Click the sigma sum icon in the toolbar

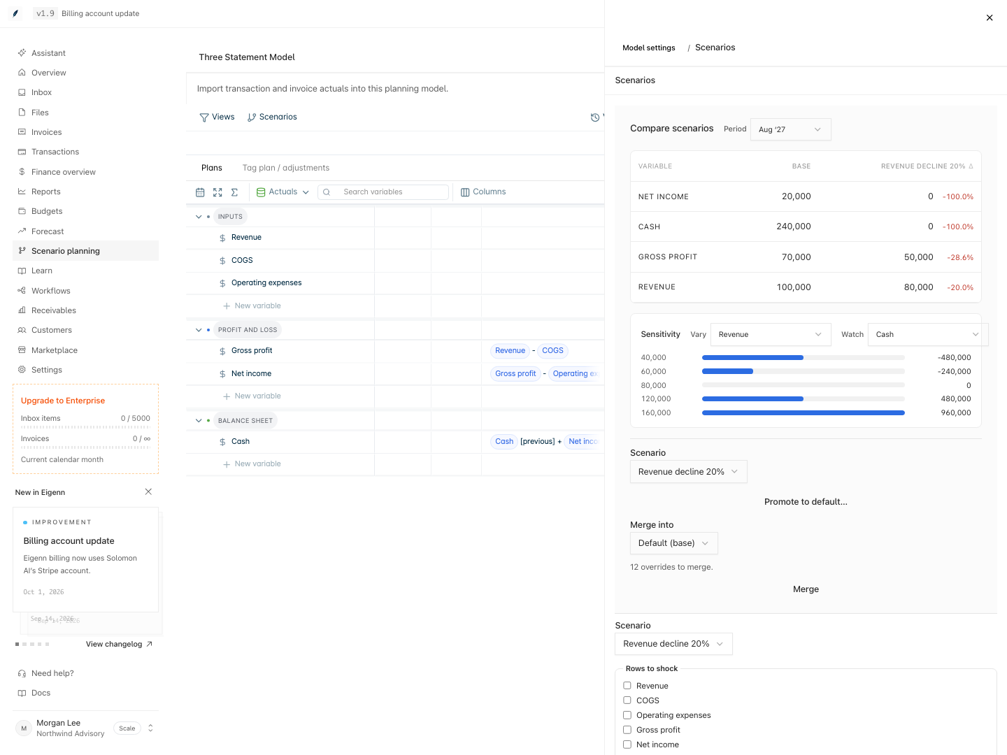pos(234,192)
